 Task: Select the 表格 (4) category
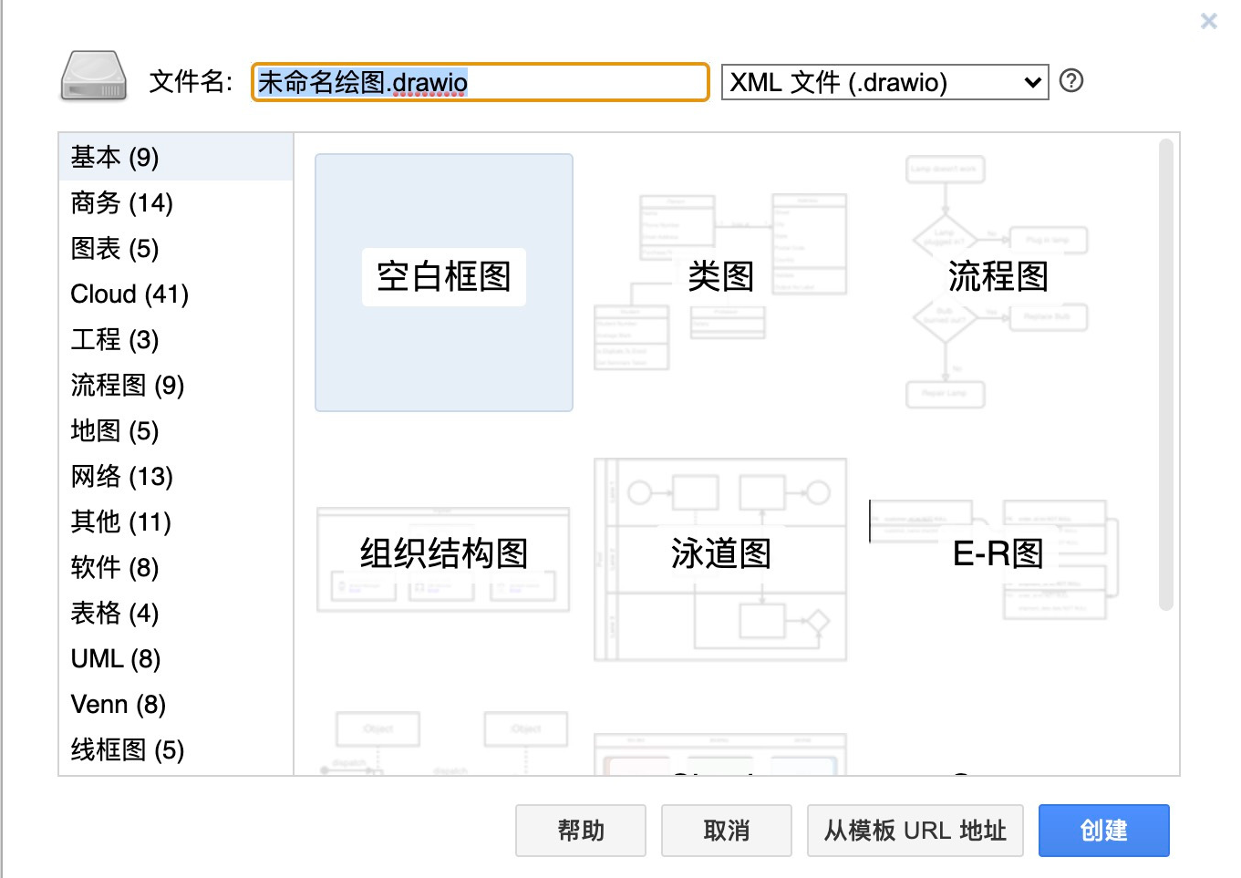176,613
